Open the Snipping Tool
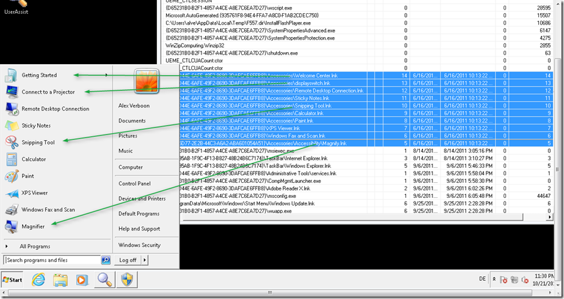Image resolution: width=564 pixels, height=299 pixels. click(38, 143)
